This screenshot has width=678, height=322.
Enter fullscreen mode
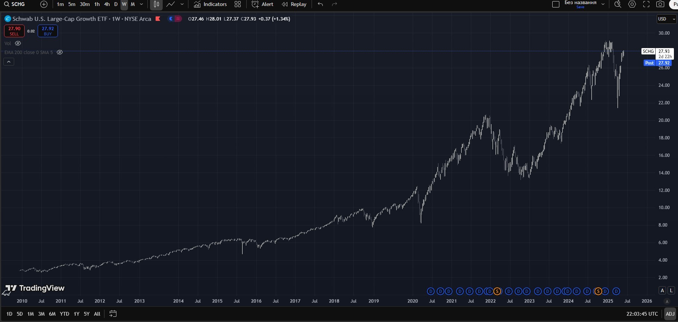(x=646, y=4)
